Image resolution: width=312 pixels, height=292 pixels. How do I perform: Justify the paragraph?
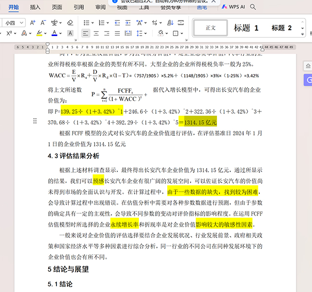pyautogui.click(x=117, y=33)
